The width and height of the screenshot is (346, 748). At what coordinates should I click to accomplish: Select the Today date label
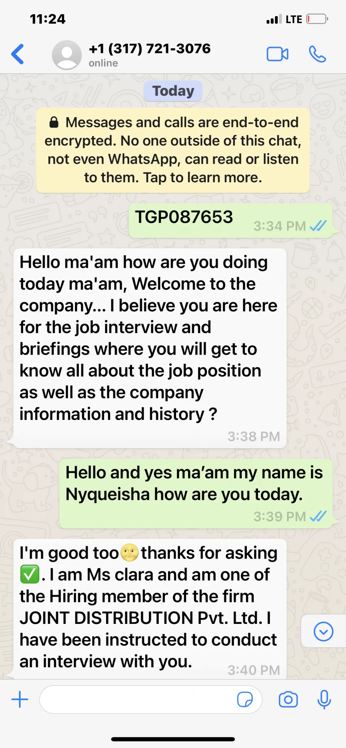(x=173, y=91)
